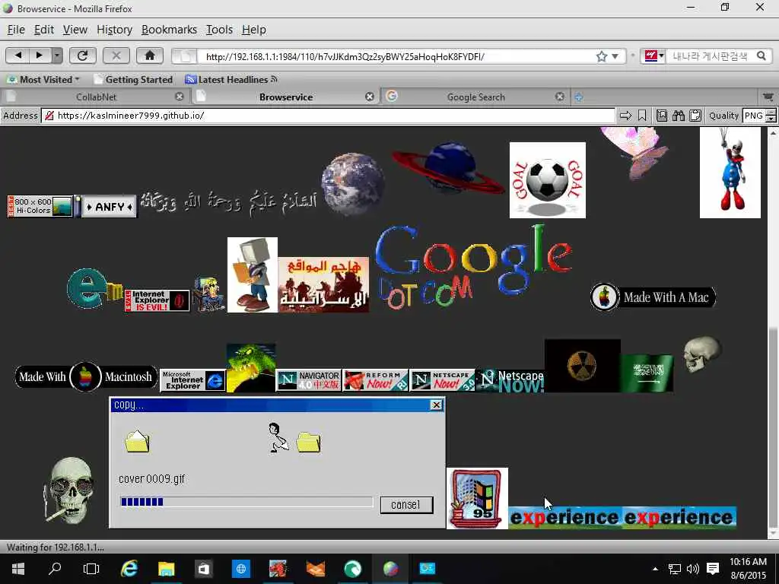779x584 pixels.
Task: Click the Microsoft Internet Explorer badge
Action: pos(192,380)
